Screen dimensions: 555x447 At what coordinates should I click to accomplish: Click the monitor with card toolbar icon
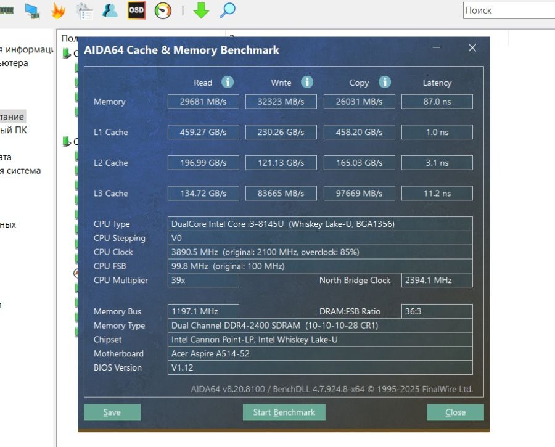pyautogui.click(x=32, y=10)
